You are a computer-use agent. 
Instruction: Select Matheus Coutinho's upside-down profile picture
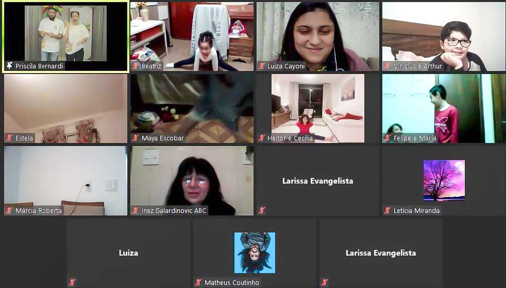(255, 253)
